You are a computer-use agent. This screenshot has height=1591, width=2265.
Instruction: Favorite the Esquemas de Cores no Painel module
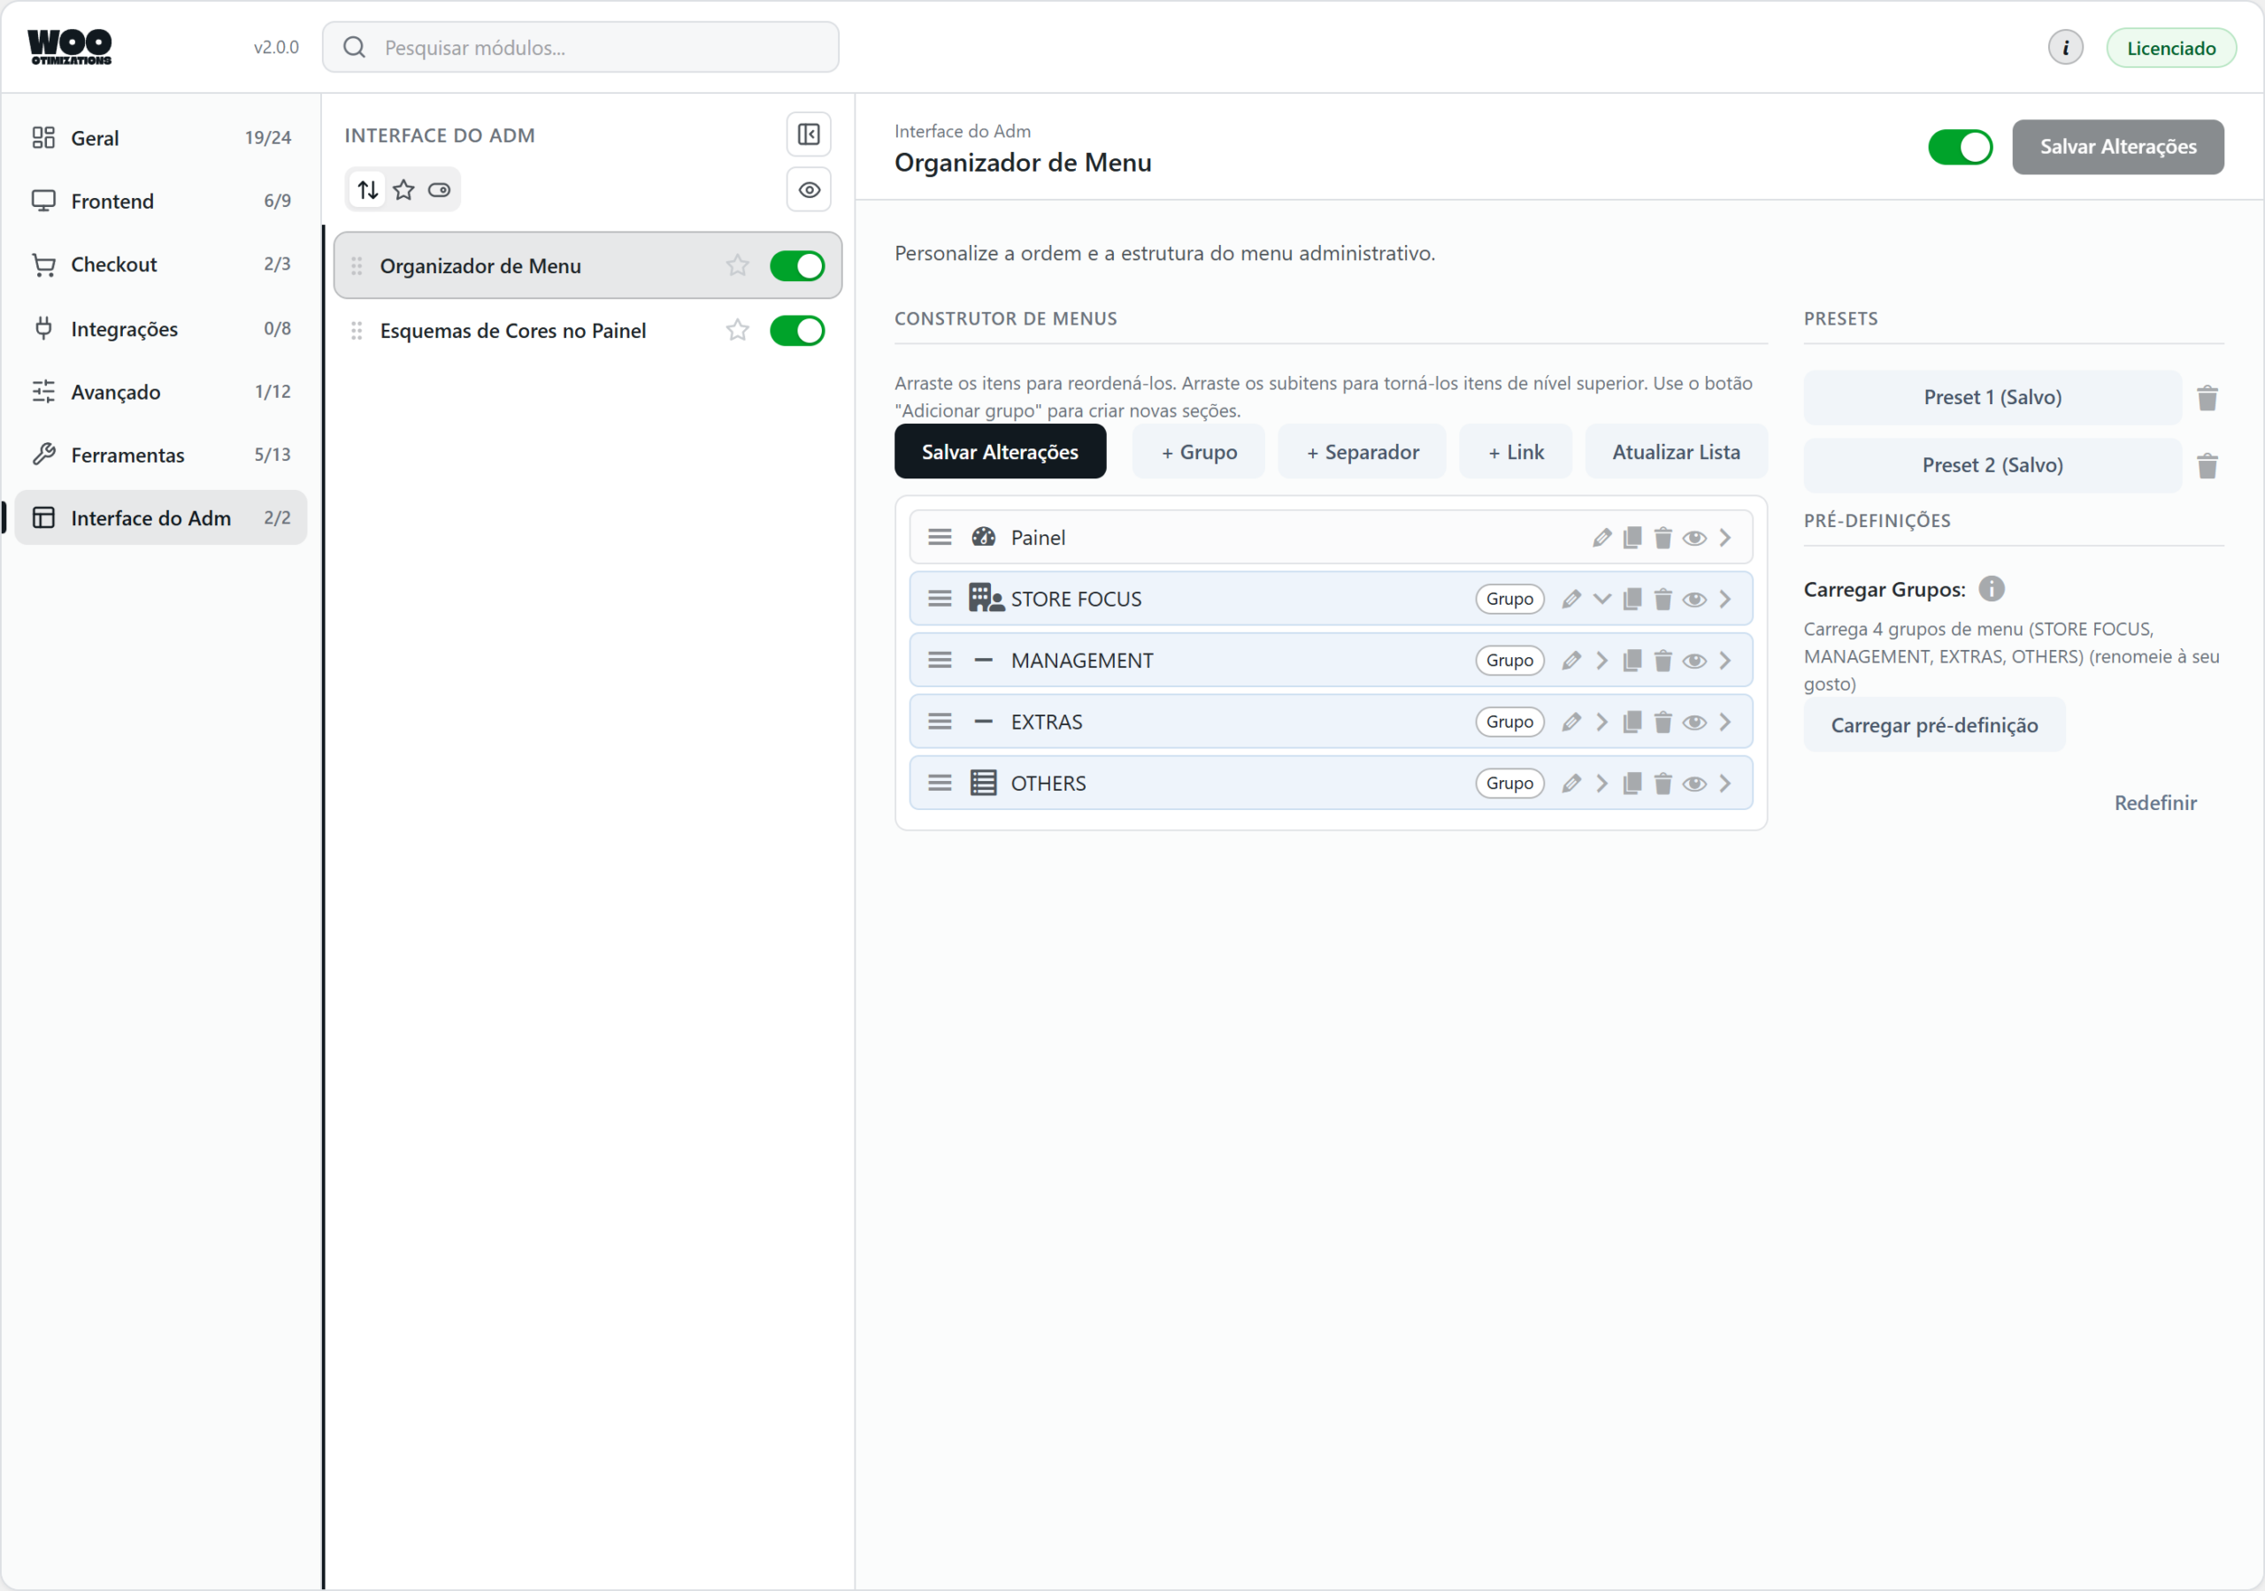click(x=737, y=331)
